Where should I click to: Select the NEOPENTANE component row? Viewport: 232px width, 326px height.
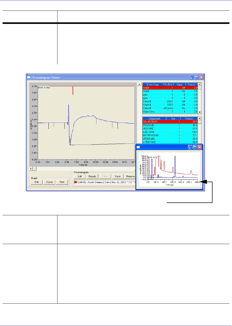[170, 135]
